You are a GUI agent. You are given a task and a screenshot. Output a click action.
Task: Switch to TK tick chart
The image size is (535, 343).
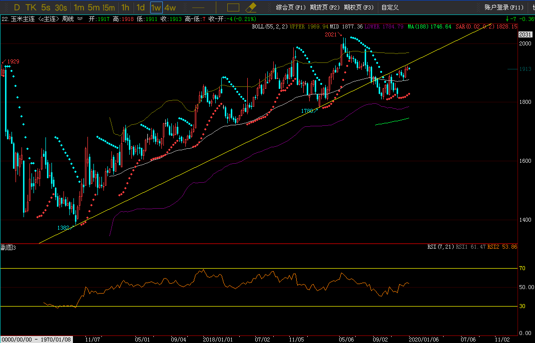pos(30,7)
